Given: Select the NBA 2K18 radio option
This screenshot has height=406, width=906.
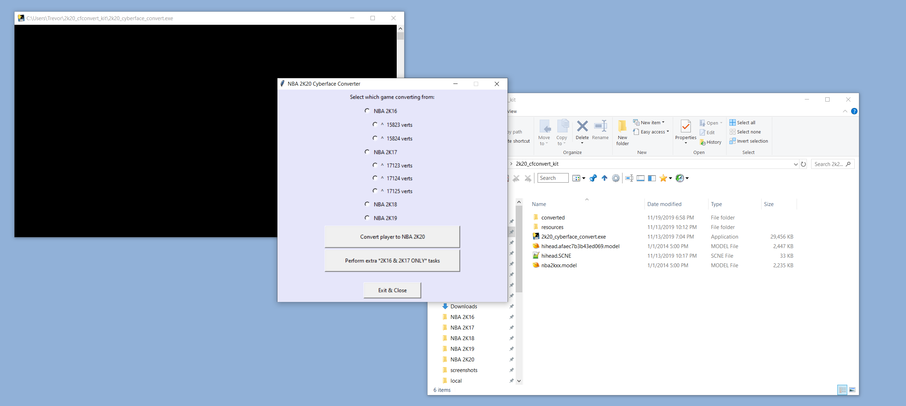Looking at the screenshot, I should (x=367, y=204).
